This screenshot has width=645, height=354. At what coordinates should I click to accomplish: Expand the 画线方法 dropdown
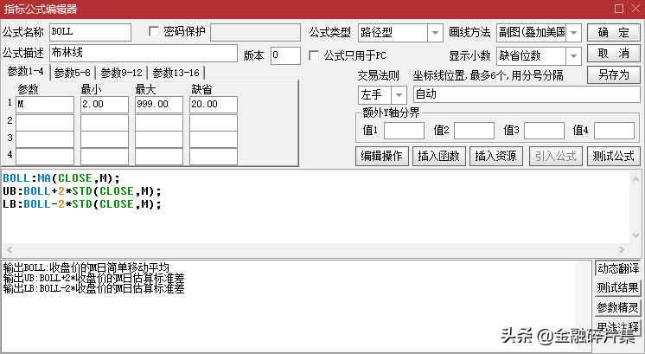574,33
